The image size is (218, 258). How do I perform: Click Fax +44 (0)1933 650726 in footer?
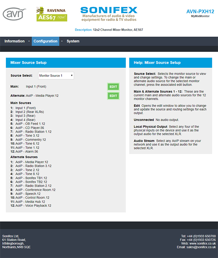coord(198,240)
